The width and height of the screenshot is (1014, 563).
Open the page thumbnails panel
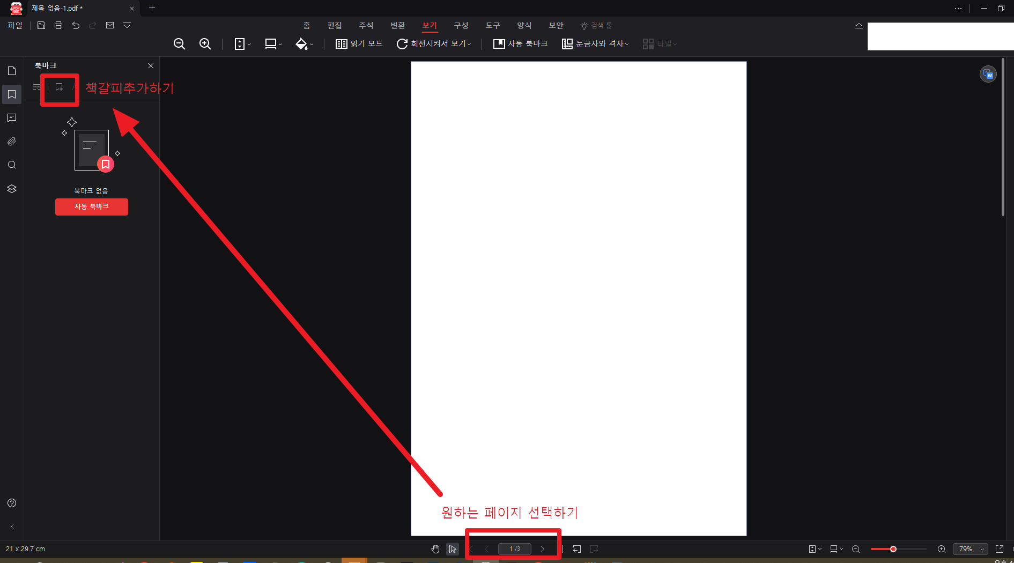coord(11,71)
